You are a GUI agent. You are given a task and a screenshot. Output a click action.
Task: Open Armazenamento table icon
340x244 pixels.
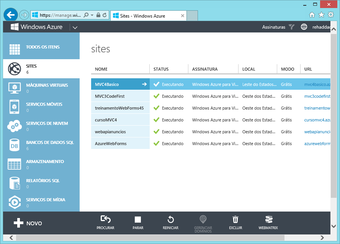click(14, 164)
